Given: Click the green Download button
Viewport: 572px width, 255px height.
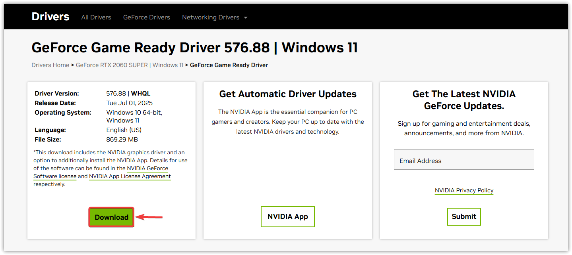Looking at the screenshot, I should [111, 217].
